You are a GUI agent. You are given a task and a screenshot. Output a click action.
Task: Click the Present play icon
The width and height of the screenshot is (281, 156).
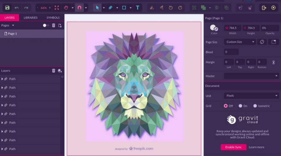pos(273,8)
